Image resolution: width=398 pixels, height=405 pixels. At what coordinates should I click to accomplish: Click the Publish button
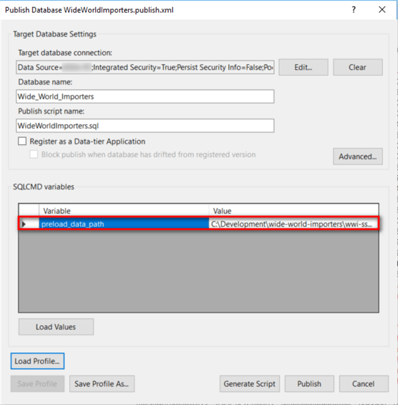click(309, 384)
